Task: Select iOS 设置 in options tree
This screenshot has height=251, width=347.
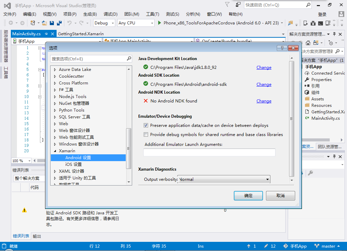Action: pyautogui.click(x=74, y=165)
